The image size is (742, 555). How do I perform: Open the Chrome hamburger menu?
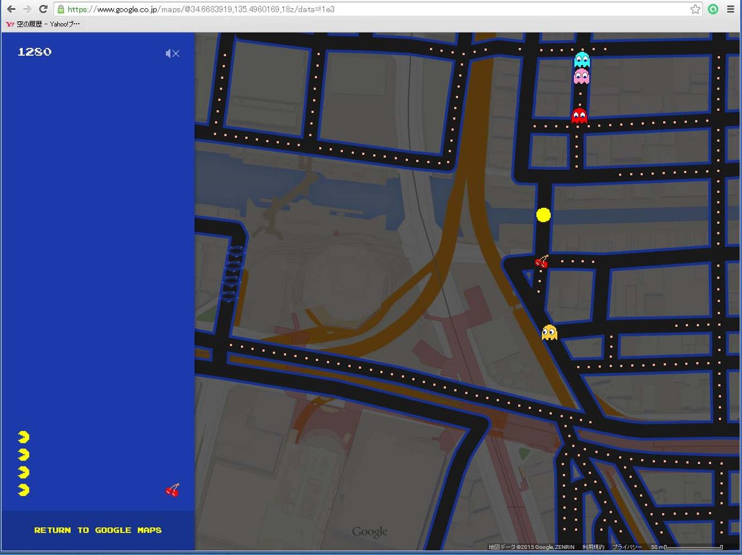[730, 9]
